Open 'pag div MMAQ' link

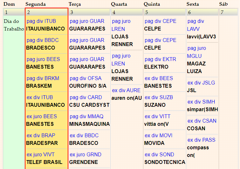click(x=86, y=117)
